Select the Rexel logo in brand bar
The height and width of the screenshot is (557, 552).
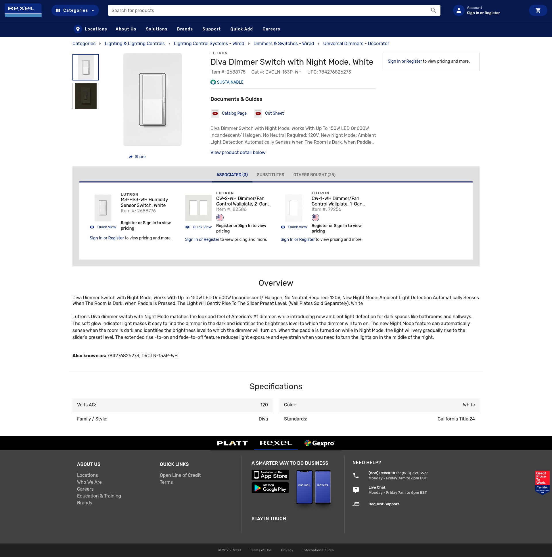(276, 443)
